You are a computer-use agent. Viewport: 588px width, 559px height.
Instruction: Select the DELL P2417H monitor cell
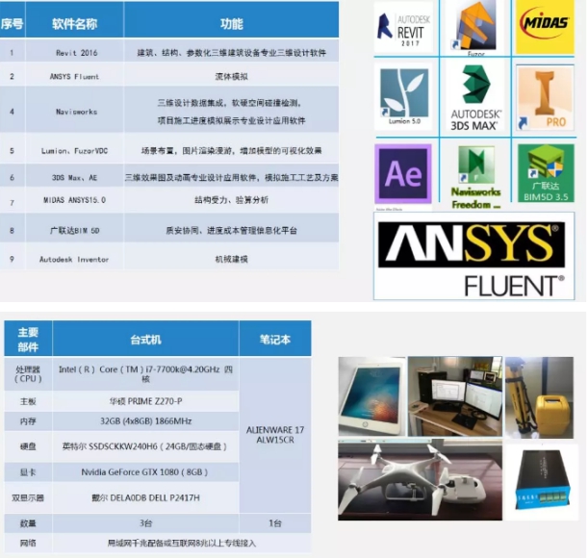pos(145,497)
